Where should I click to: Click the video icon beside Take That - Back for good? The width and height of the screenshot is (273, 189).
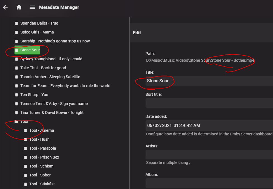[x=16, y=68]
